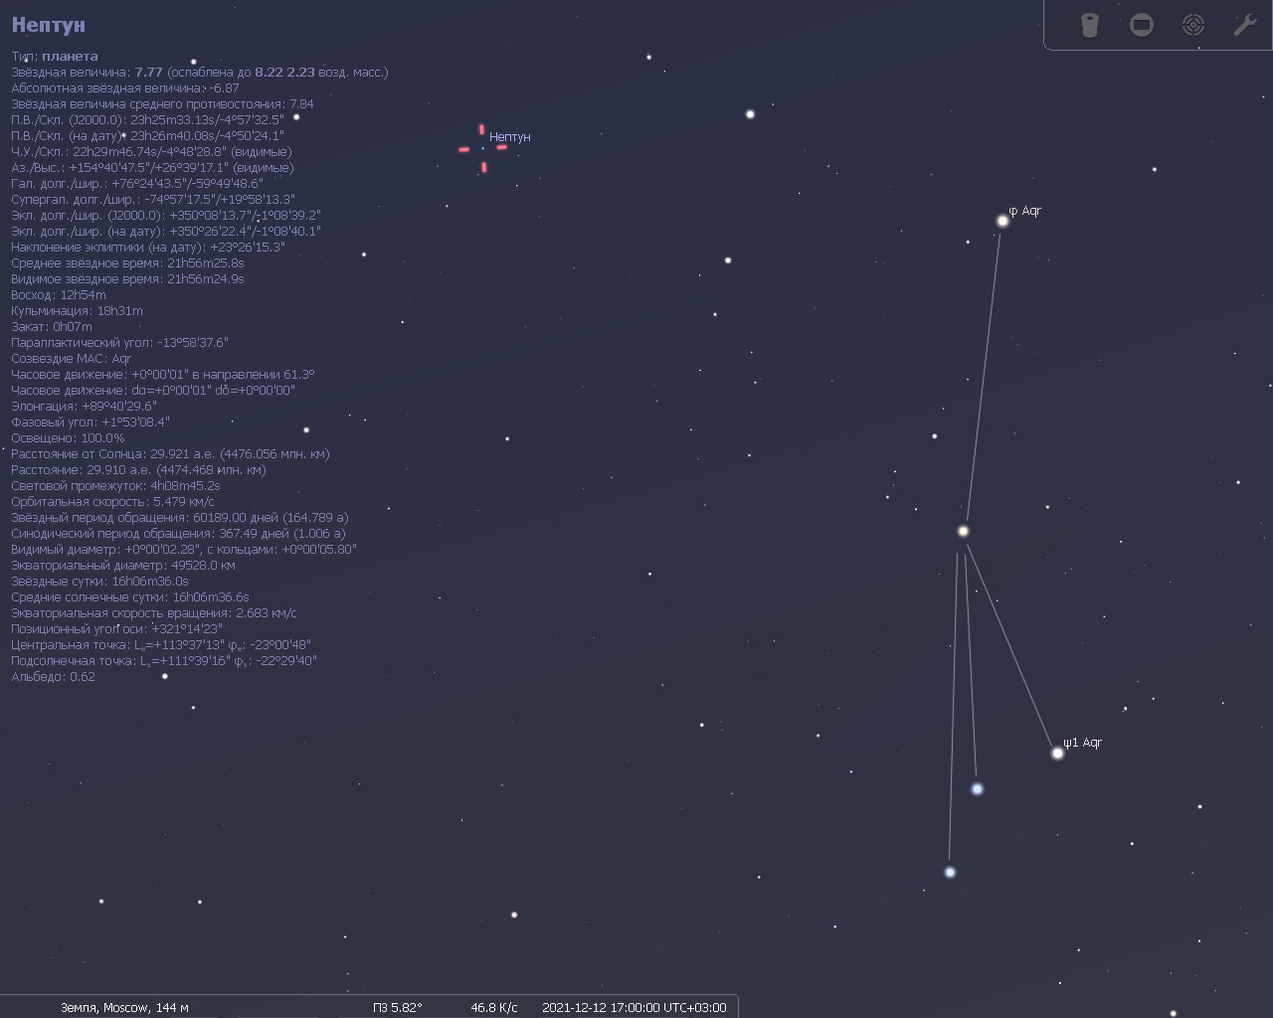Click the "Созвездие МАС: Aqr" line
The width and height of the screenshot is (1273, 1018).
pos(71,359)
